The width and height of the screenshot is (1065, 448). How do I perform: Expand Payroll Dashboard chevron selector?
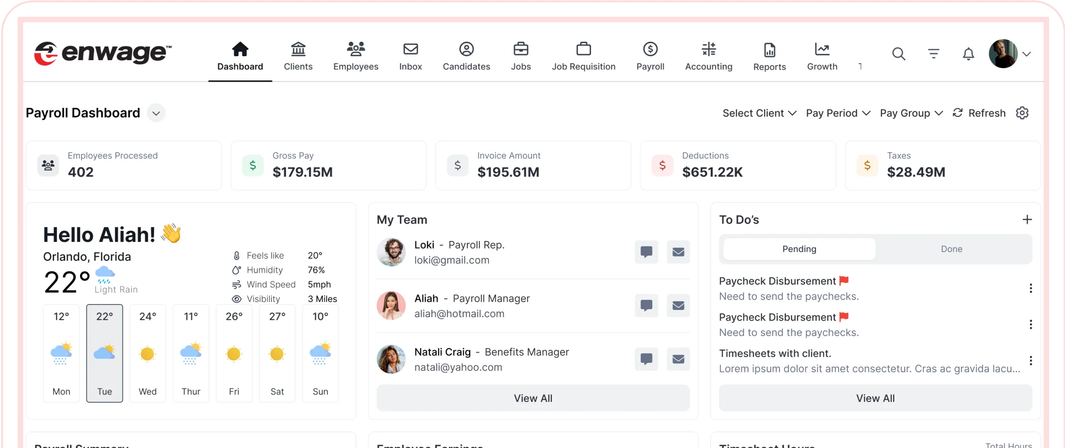[x=156, y=113]
